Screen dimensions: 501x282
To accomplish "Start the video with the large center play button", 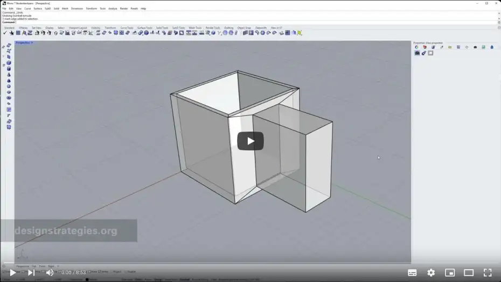I will [250, 141].
